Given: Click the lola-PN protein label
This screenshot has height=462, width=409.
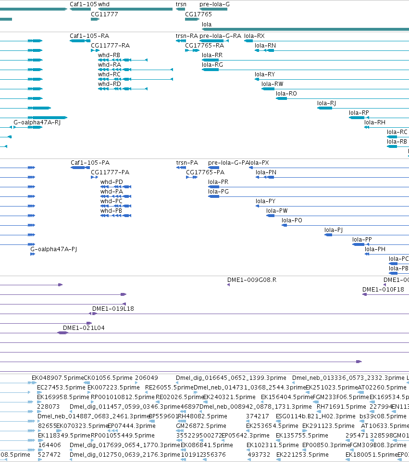Looking at the screenshot, I should 266,172.
